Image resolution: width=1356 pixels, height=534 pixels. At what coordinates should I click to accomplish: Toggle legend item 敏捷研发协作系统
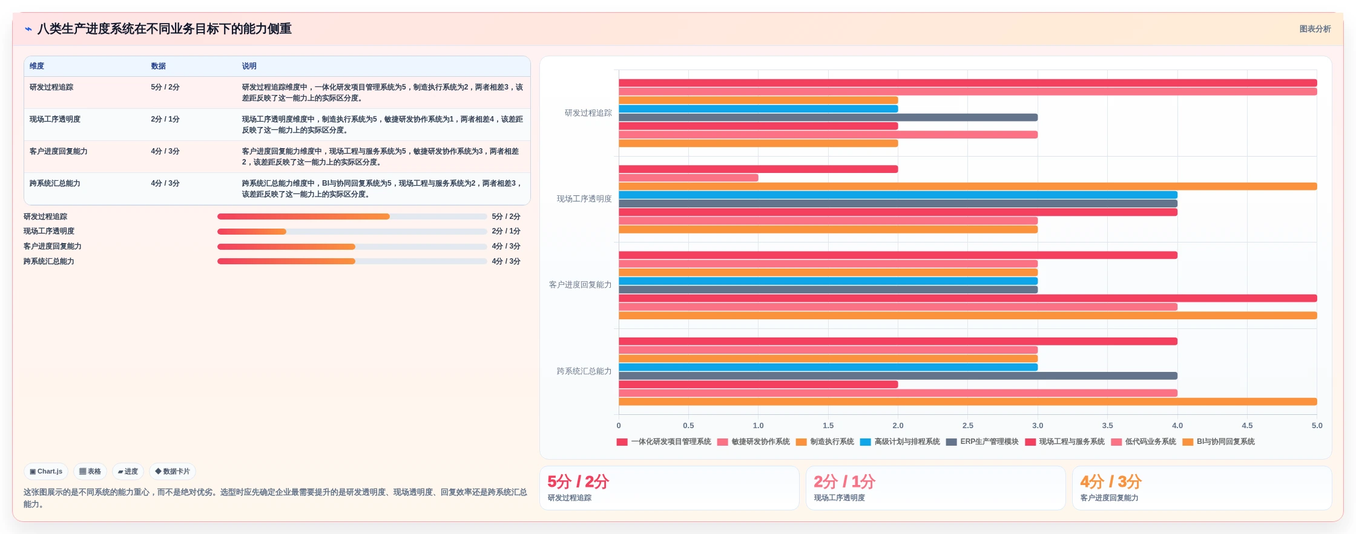[754, 442]
